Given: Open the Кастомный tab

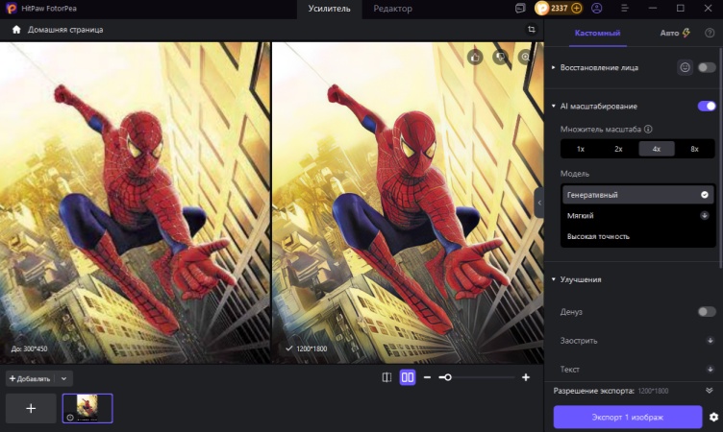Looking at the screenshot, I should (597, 34).
